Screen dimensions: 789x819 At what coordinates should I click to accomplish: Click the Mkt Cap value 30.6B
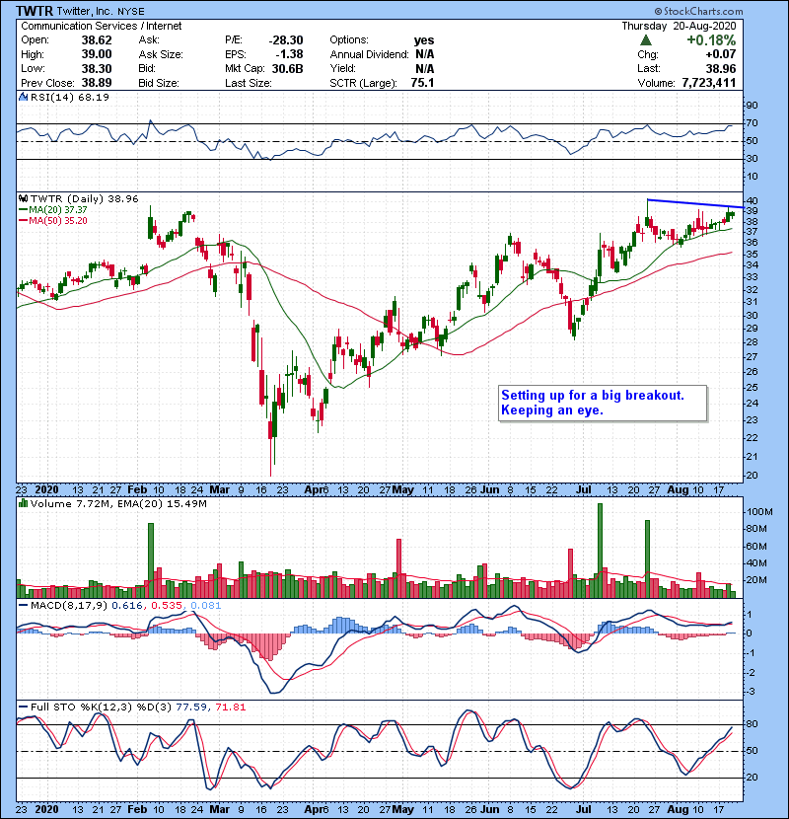(x=287, y=68)
